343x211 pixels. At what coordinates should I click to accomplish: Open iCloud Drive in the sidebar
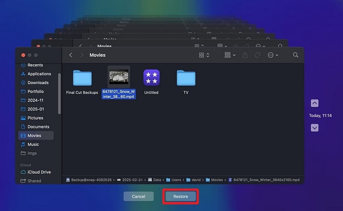point(36,172)
